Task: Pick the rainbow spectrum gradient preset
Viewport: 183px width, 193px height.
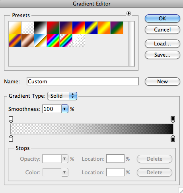Action: (x=53, y=40)
